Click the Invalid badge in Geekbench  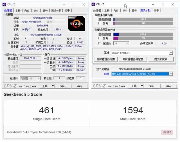(x=167, y=132)
